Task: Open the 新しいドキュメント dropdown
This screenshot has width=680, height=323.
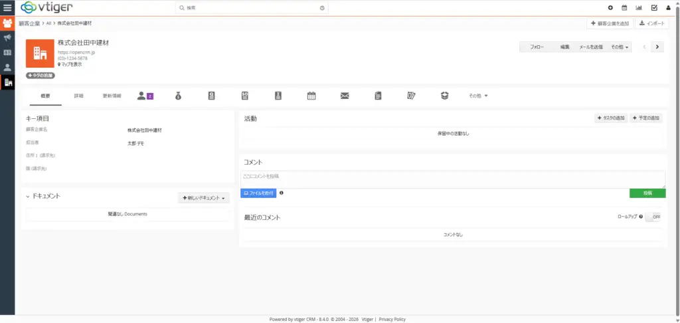Action: click(205, 198)
